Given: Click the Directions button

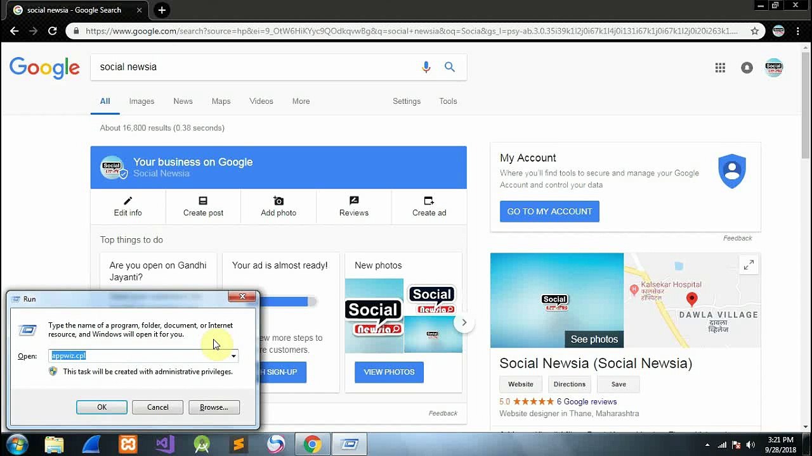Looking at the screenshot, I should tap(570, 384).
